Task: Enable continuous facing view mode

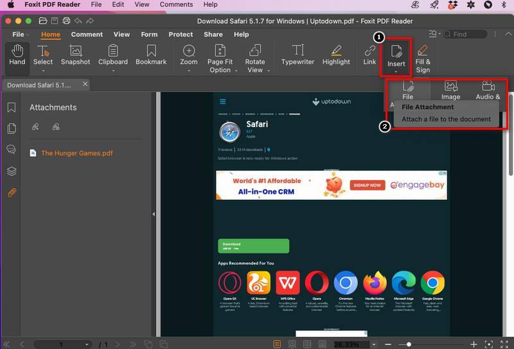Action: tap(323, 344)
